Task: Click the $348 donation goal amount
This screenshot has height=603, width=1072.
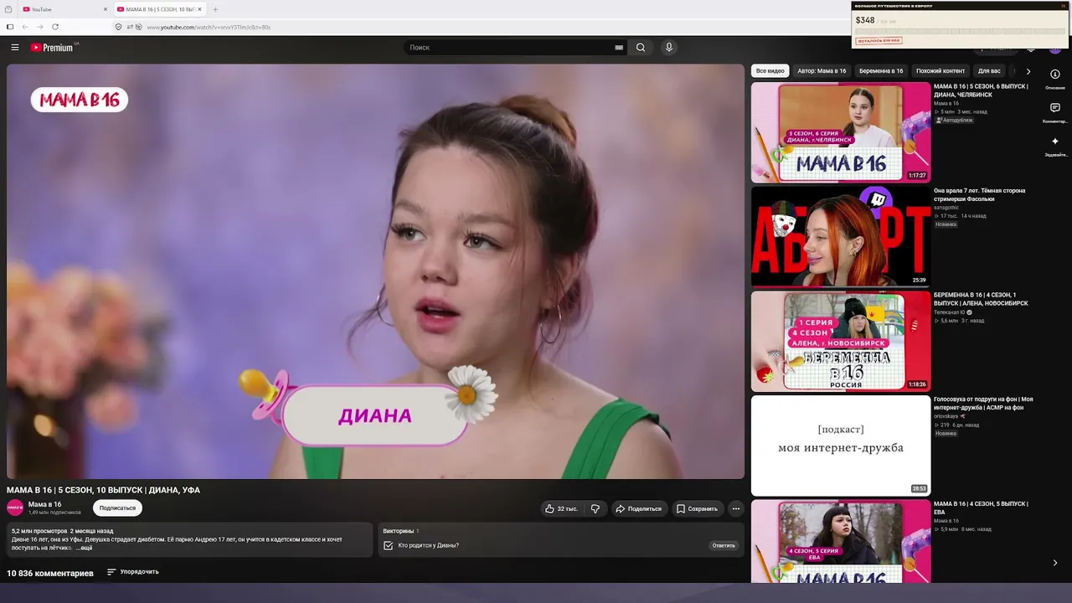Action: [865, 20]
